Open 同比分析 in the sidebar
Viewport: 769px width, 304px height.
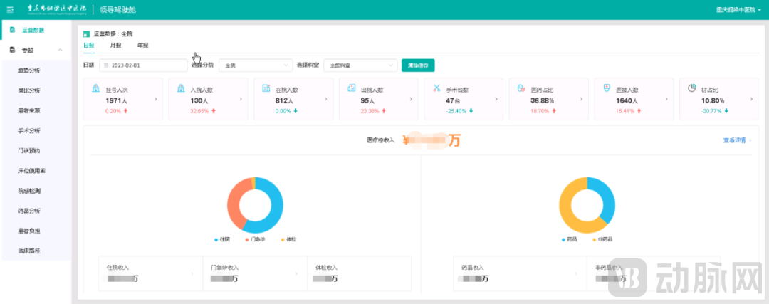[36, 90]
